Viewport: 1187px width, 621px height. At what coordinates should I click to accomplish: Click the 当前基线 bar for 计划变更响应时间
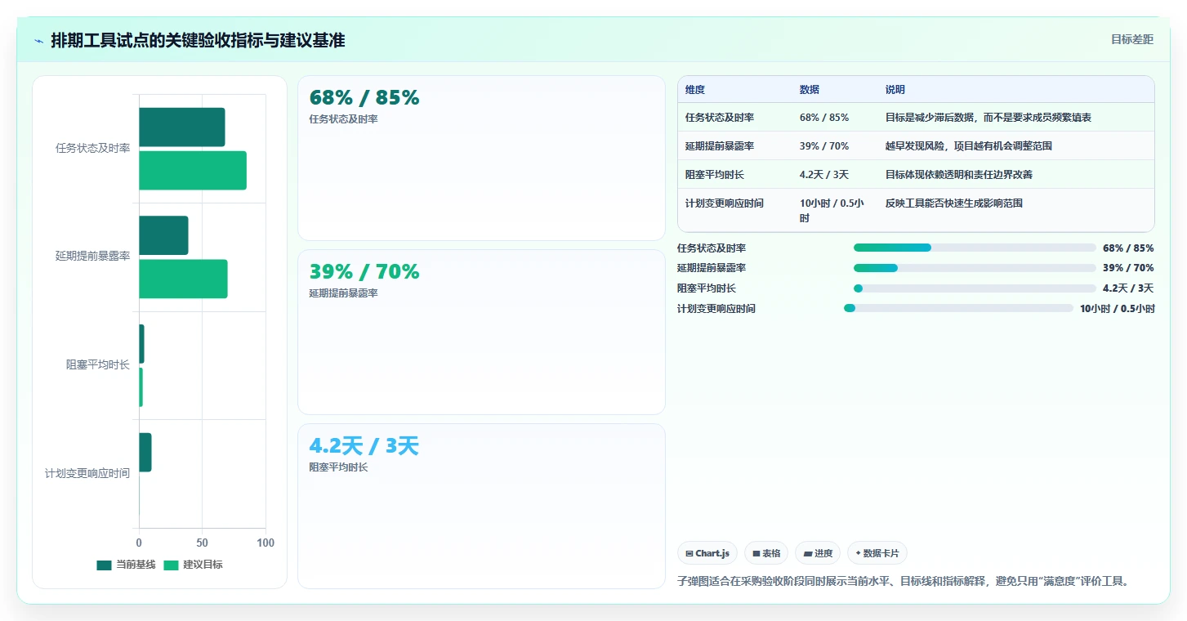[x=145, y=452]
